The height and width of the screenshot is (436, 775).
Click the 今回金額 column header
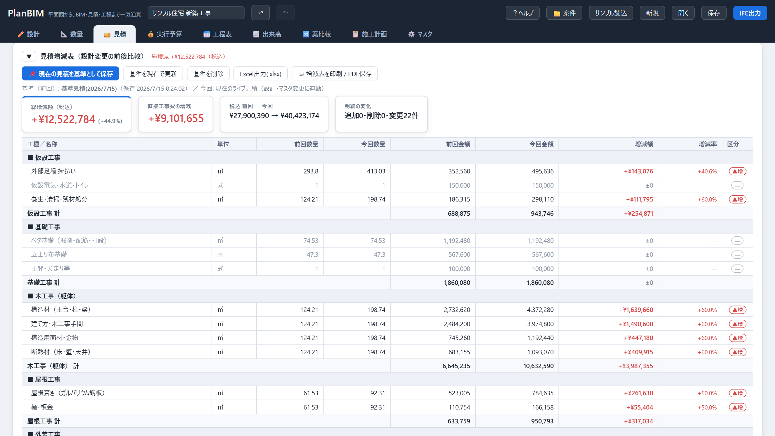point(517,144)
